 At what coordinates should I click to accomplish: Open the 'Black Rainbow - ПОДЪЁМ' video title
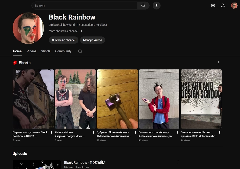click(85, 163)
